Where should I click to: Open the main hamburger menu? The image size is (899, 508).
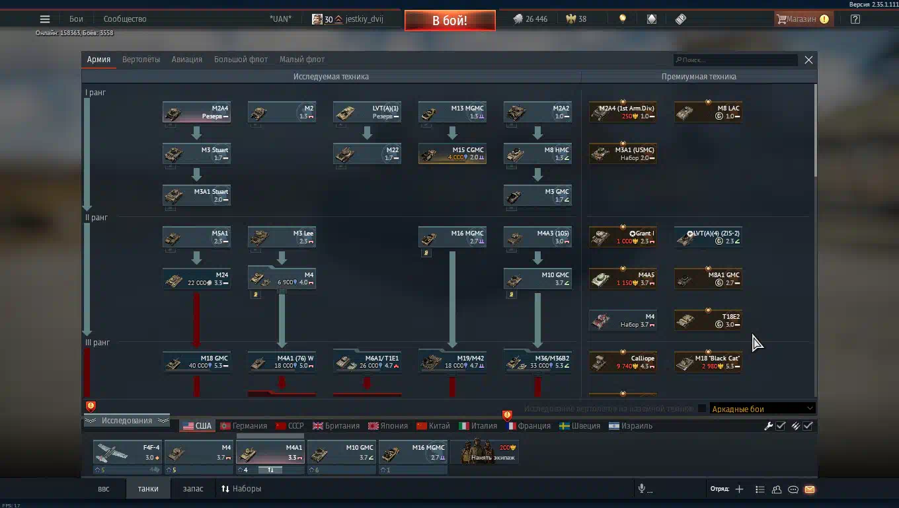pos(45,19)
